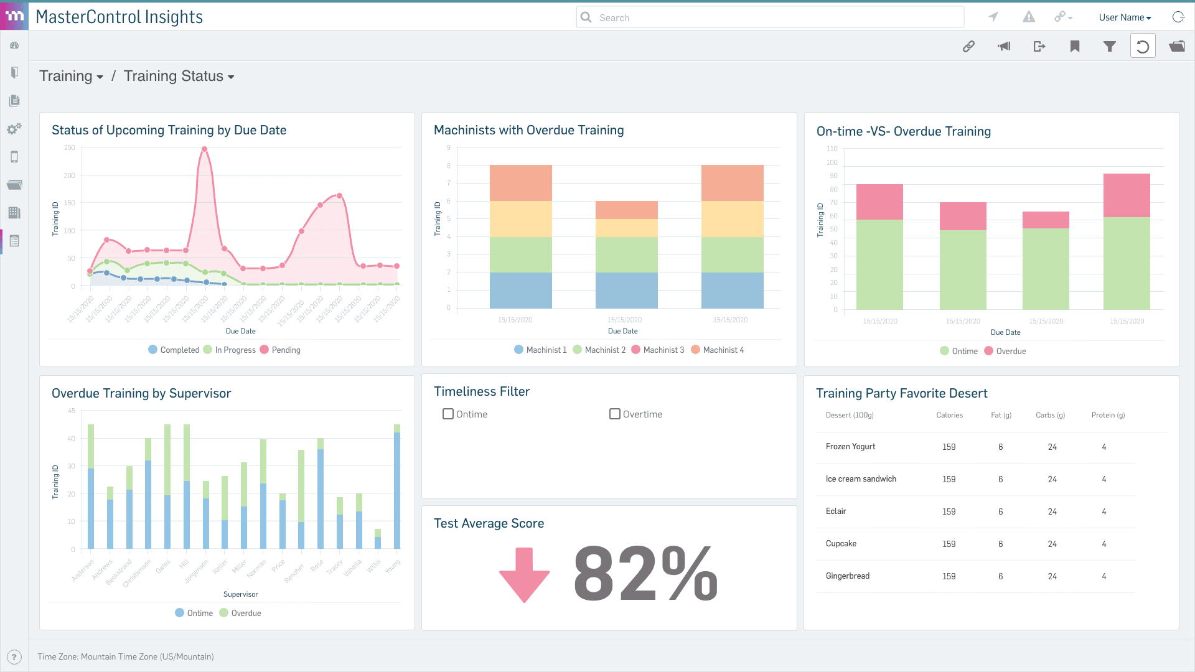Open the filter funnel icon
The width and height of the screenshot is (1195, 672).
point(1110,46)
